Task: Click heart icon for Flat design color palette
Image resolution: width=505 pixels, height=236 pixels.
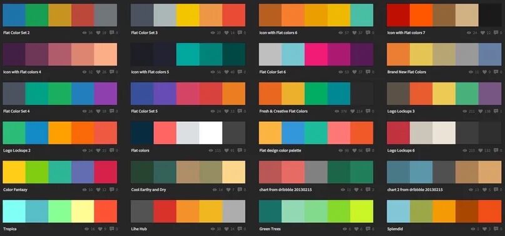Action: tap(355, 150)
